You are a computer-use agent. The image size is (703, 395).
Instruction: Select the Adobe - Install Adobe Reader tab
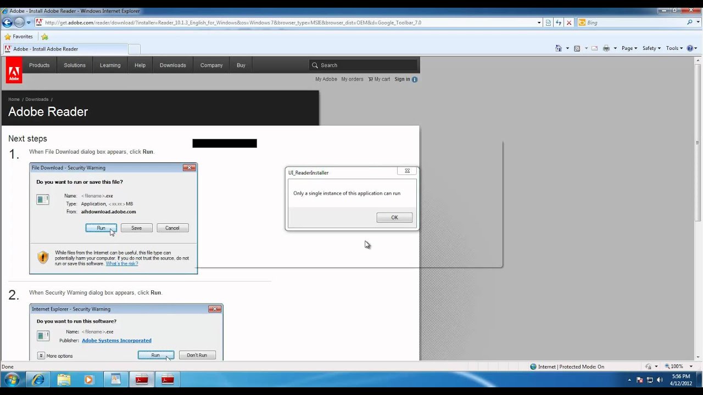coord(64,49)
